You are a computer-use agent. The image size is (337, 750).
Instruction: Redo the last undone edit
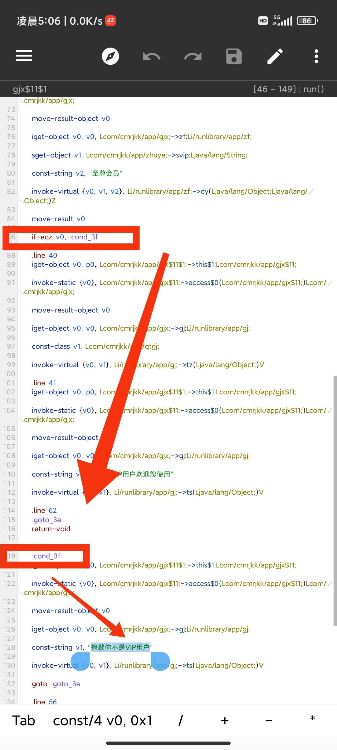[x=193, y=56]
